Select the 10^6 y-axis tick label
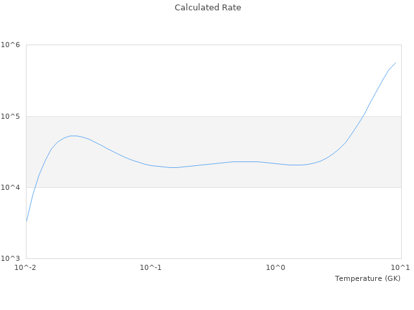This screenshot has width=414, height=310. pyautogui.click(x=11, y=45)
